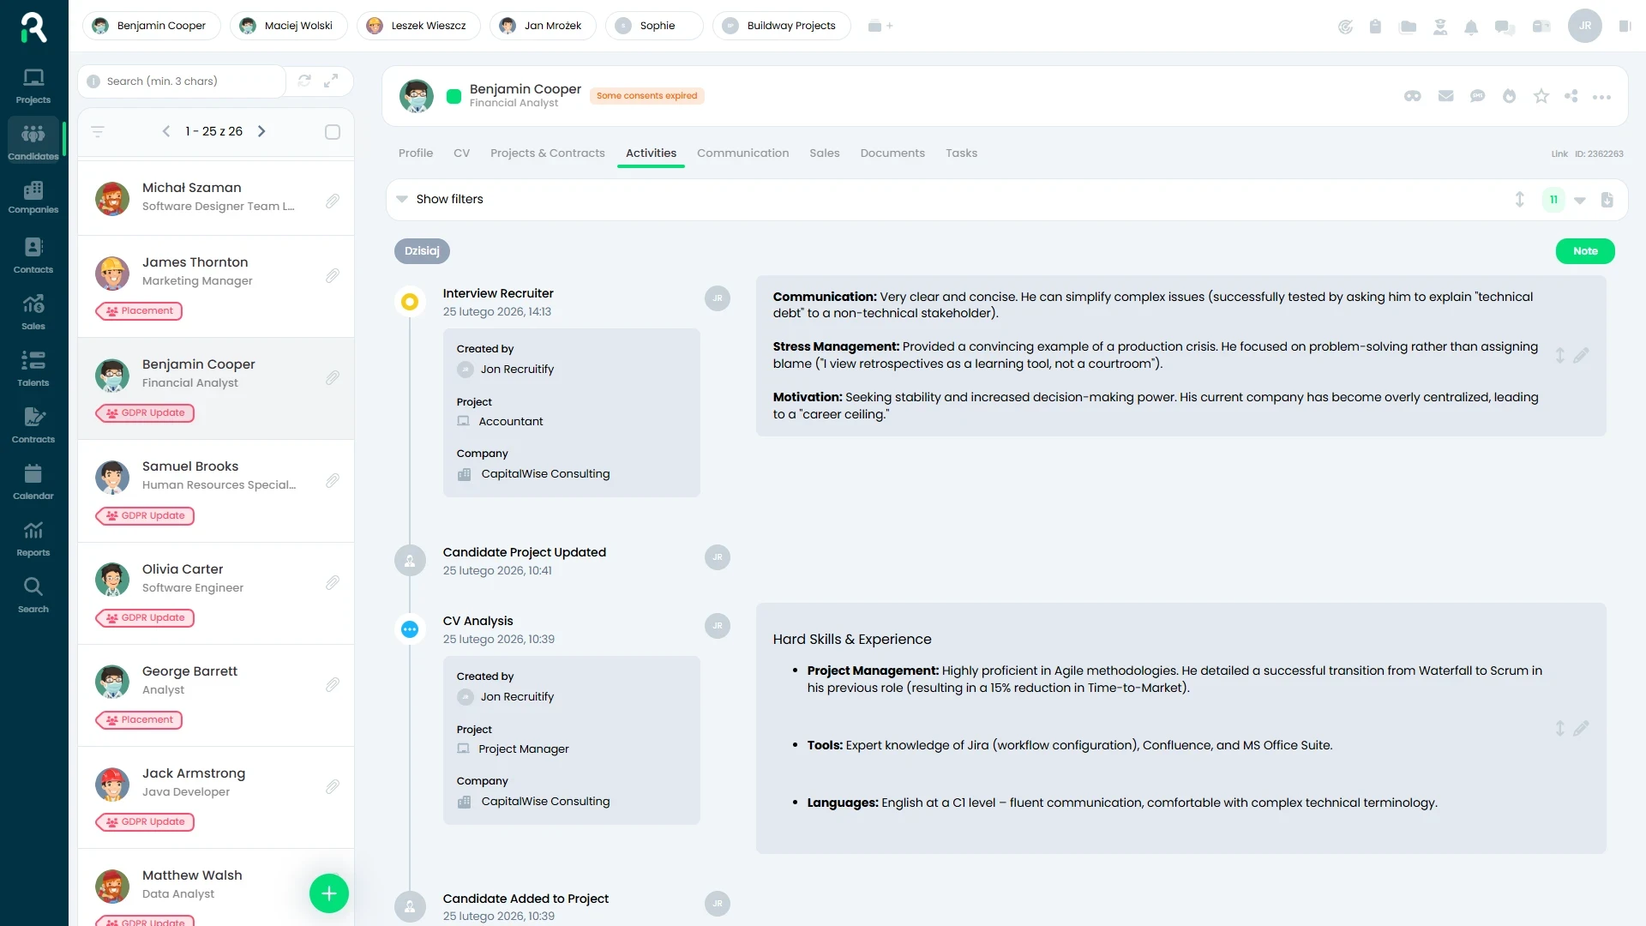Send SMS using the SMS bubble icon
The height and width of the screenshot is (926, 1646).
point(1477,96)
